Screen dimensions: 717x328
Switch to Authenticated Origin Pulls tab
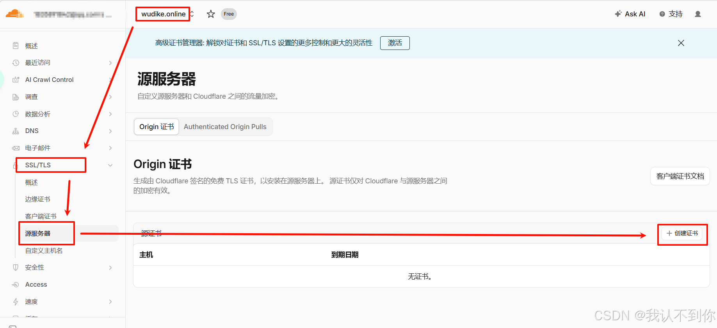point(225,127)
